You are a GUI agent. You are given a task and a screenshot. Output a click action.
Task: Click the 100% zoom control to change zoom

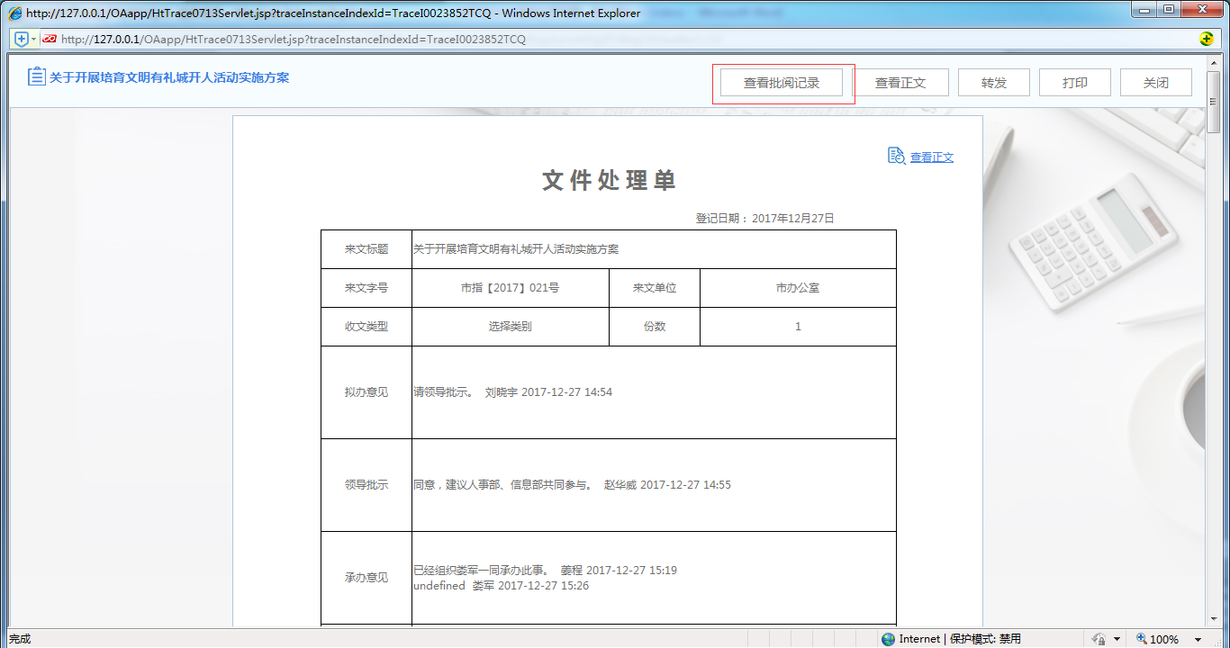click(x=1164, y=638)
